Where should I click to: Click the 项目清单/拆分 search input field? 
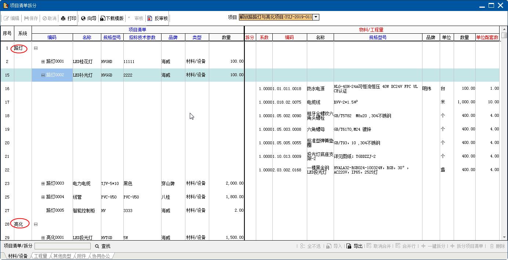[62, 246]
